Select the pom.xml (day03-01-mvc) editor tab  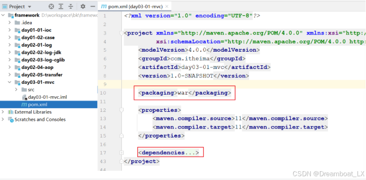pos(135,7)
